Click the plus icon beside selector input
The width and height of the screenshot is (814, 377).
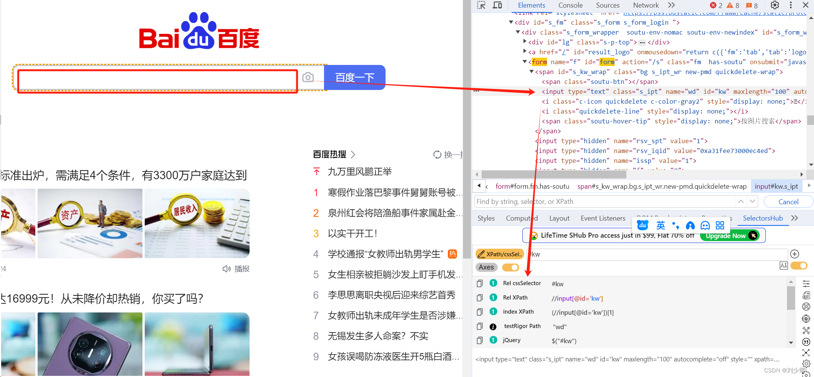(x=795, y=254)
